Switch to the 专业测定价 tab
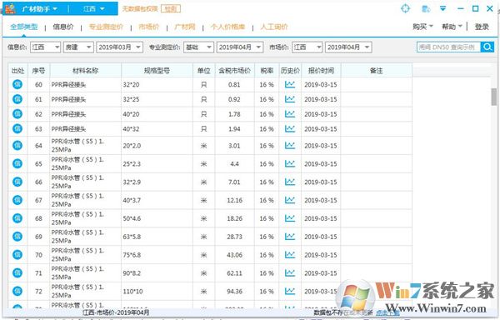The image size is (500, 320). (106, 27)
